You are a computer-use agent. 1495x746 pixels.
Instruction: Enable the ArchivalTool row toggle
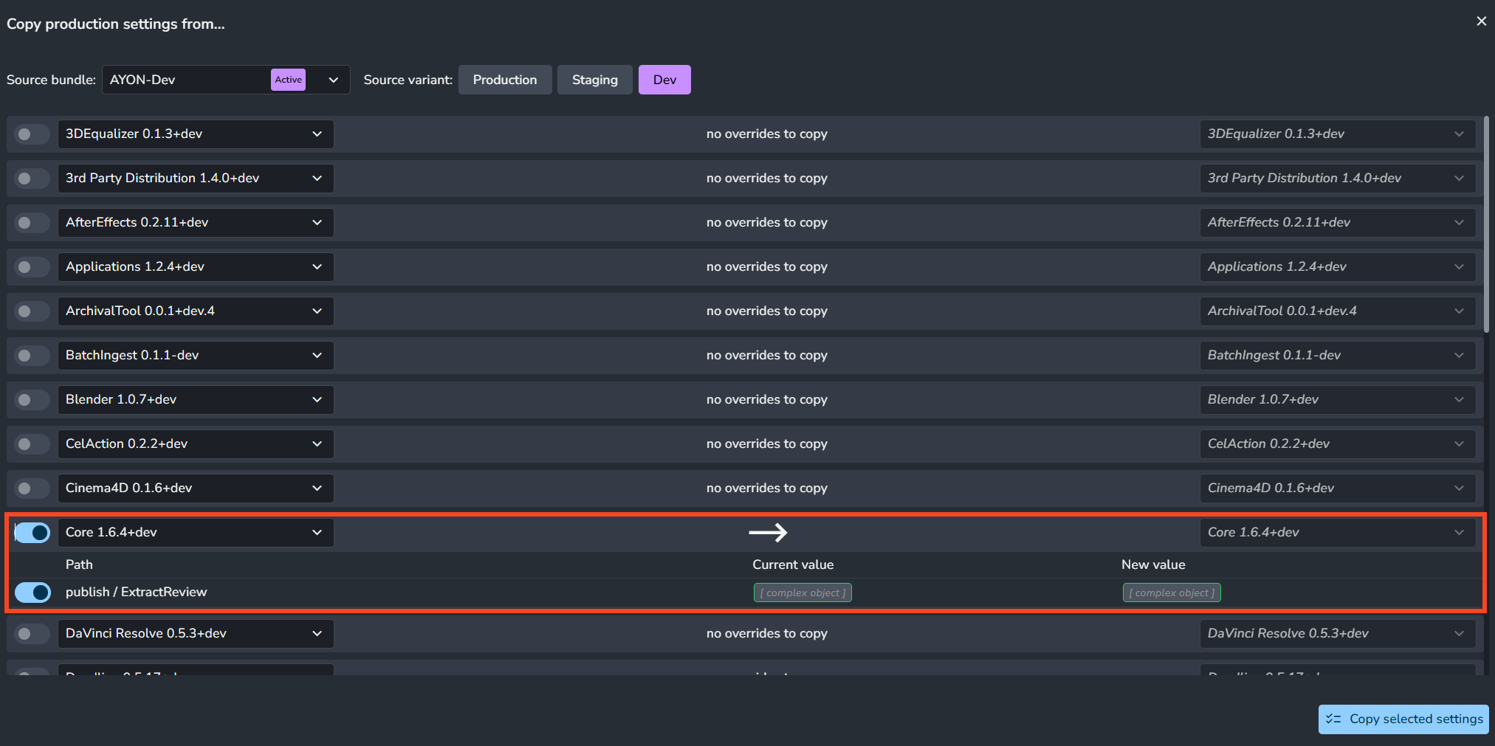pos(32,311)
